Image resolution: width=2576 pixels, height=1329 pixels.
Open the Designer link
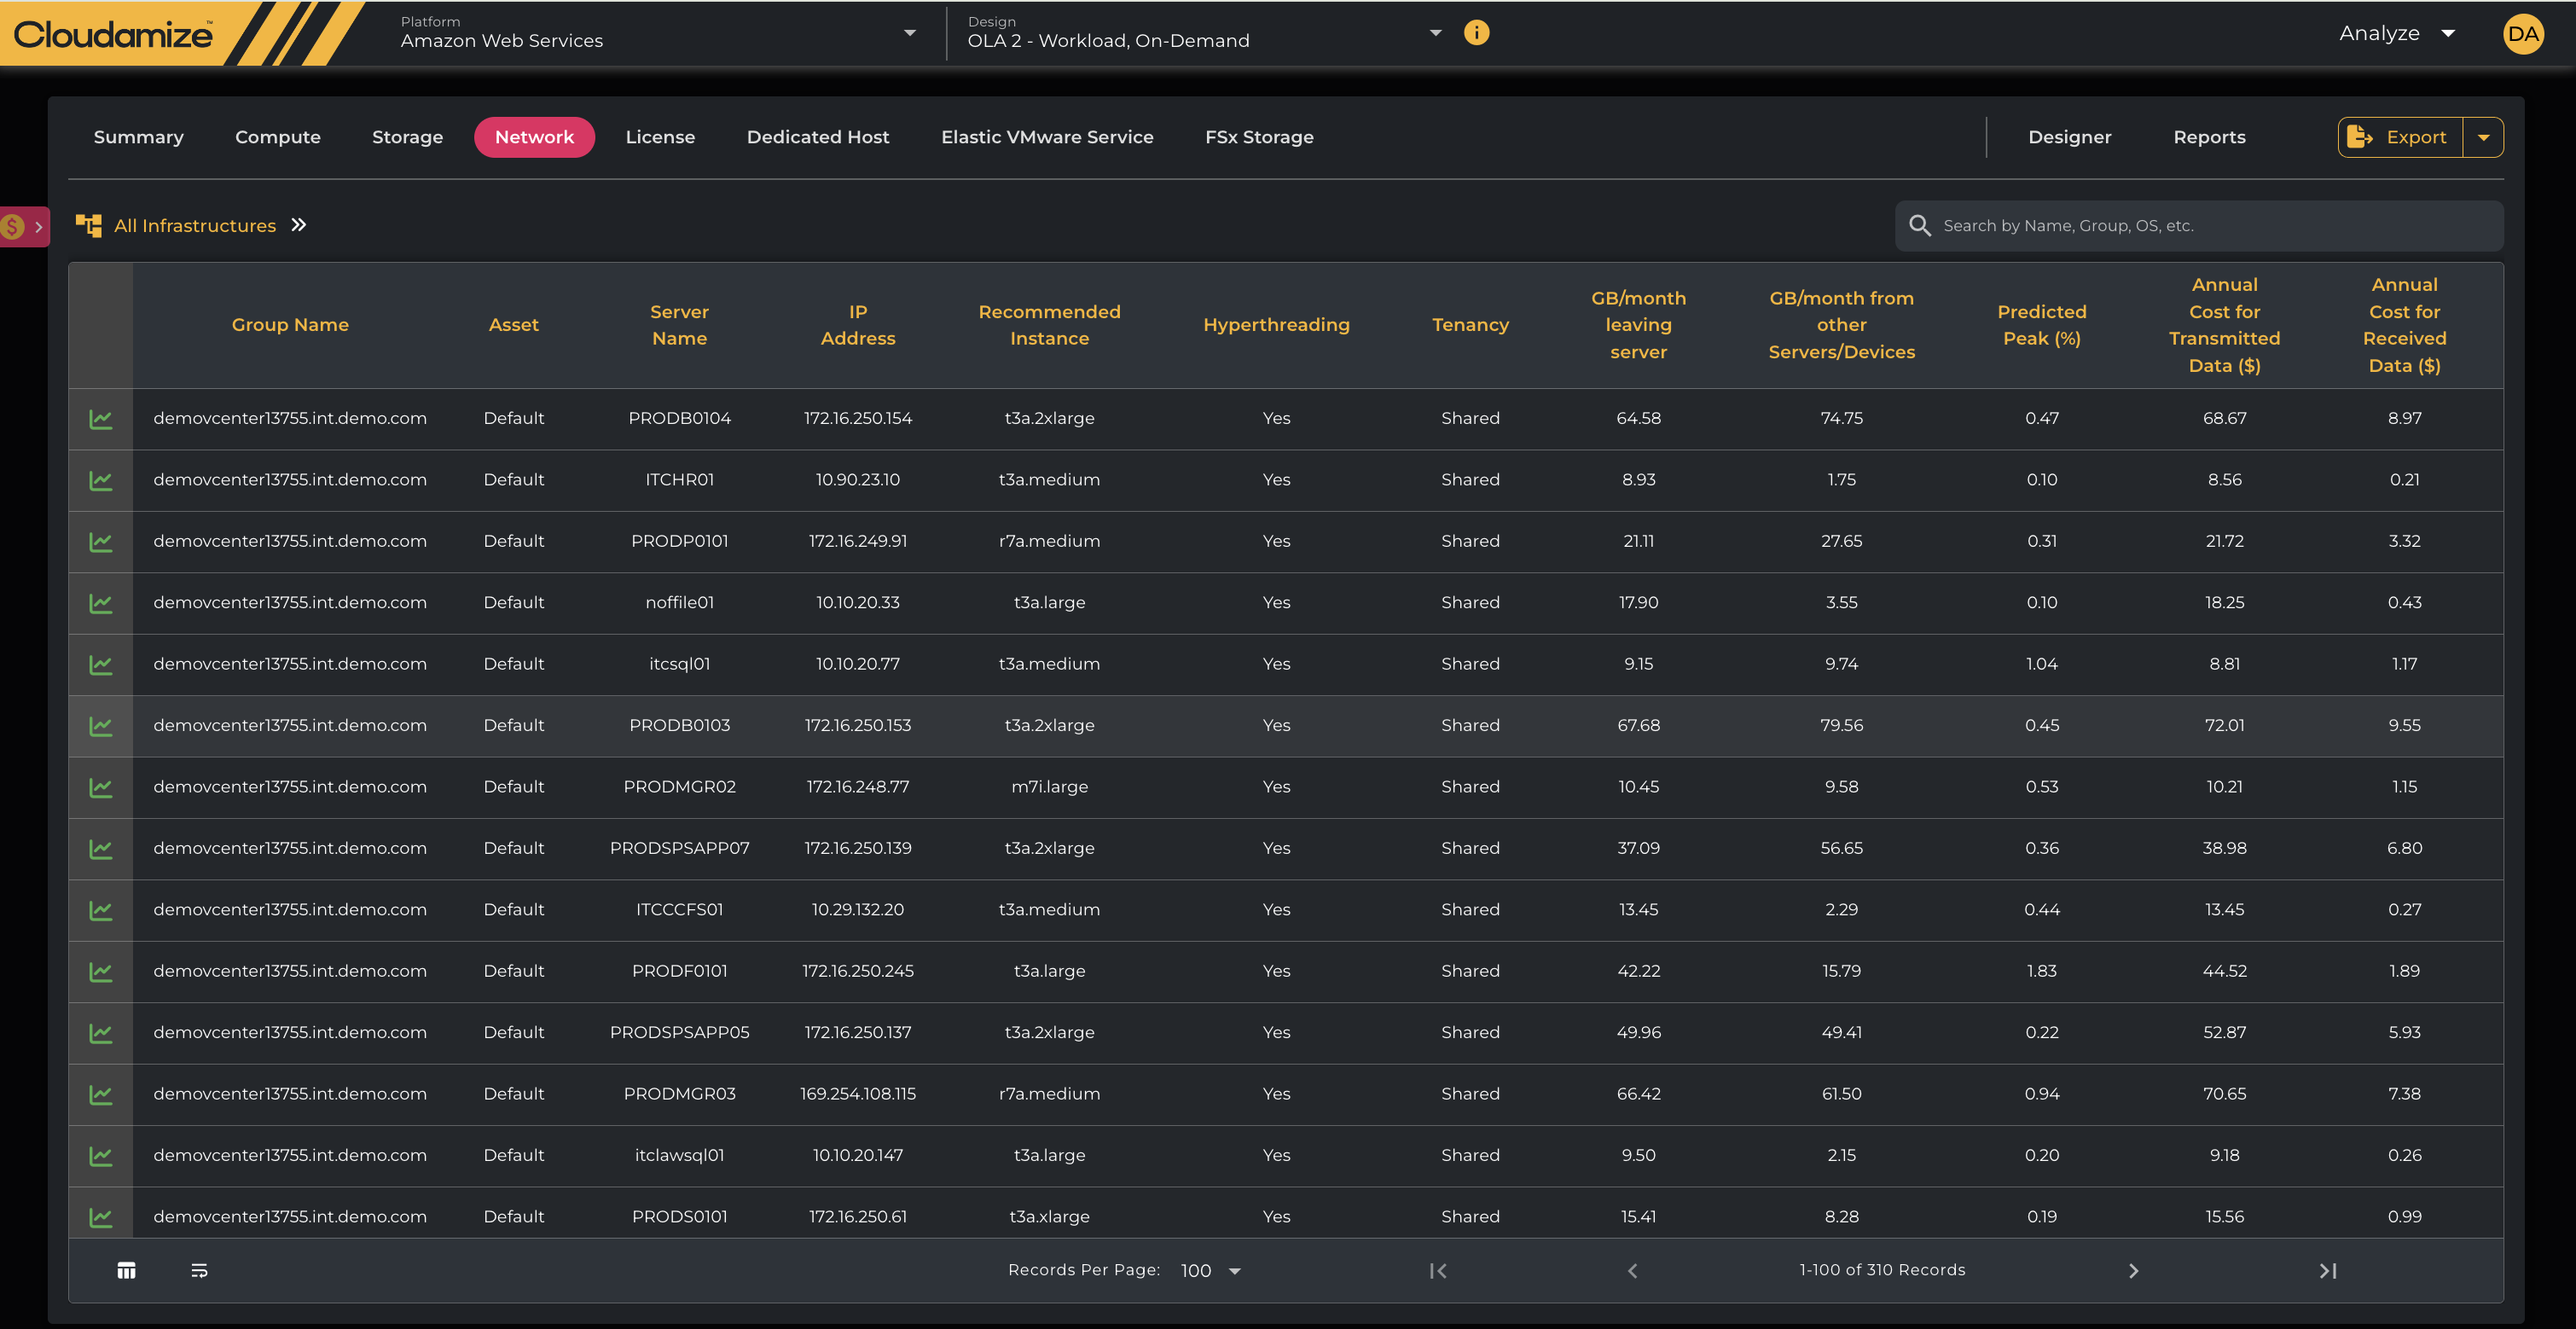[2069, 138]
